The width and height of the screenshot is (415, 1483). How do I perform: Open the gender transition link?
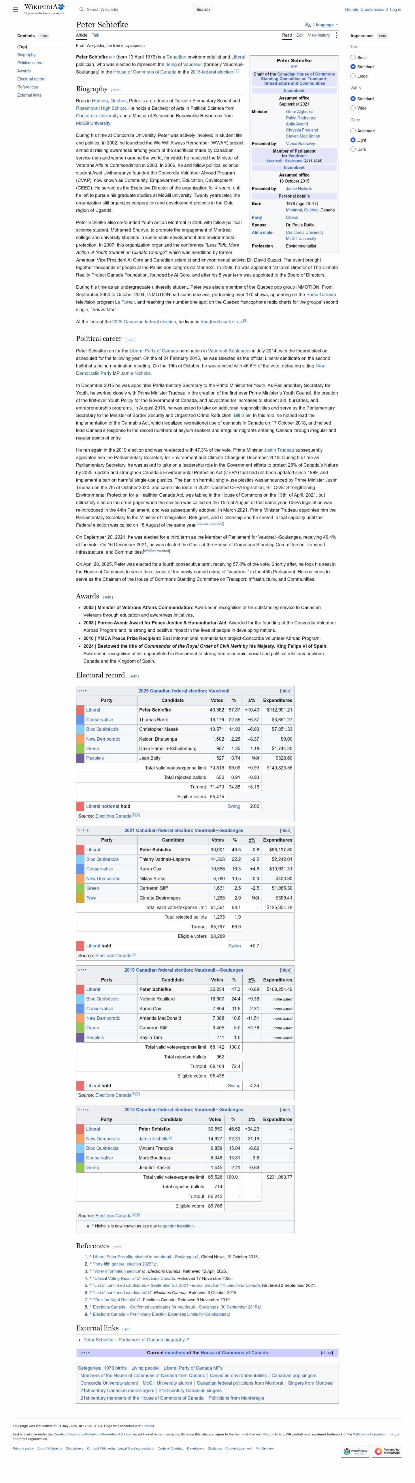coord(178,1226)
